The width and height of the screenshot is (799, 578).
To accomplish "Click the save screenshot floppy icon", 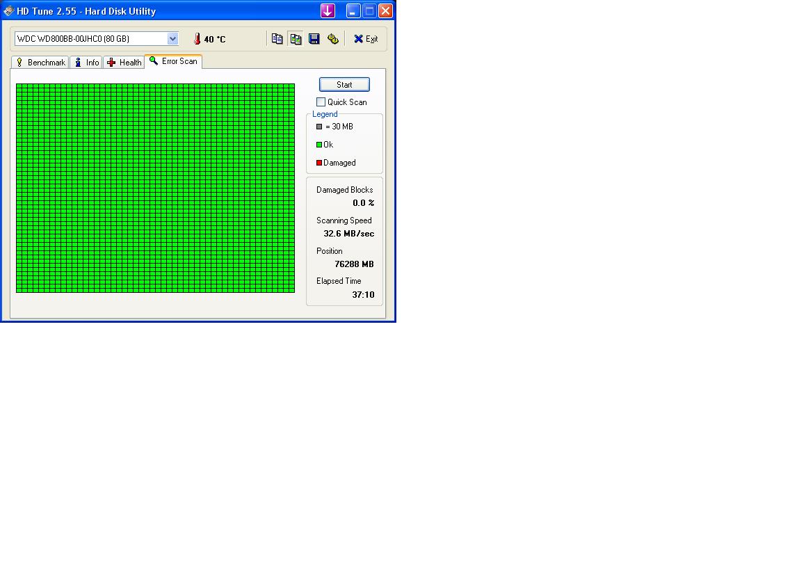I will pyautogui.click(x=314, y=39).
